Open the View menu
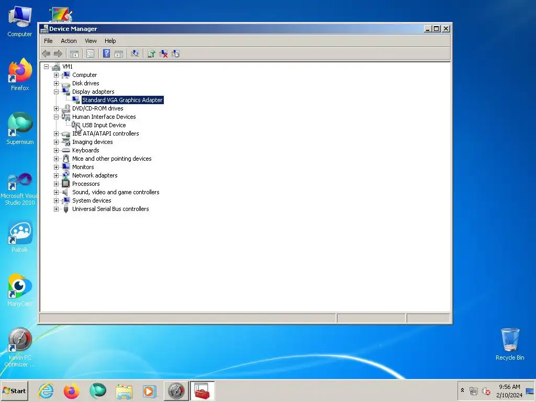The height and width of the screenshot is (402, 536). pos(91,41)
